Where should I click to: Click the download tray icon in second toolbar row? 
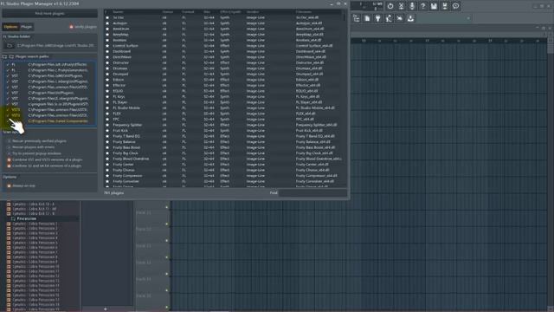[410, 18]
